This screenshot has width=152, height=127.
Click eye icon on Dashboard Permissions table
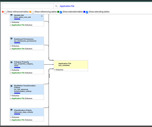point(11,39)
